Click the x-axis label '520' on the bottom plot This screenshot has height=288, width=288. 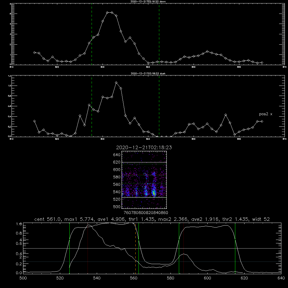click(60, 278)
